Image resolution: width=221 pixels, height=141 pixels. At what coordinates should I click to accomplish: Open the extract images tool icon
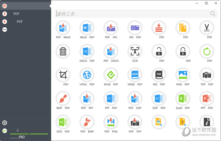[159, 122]
